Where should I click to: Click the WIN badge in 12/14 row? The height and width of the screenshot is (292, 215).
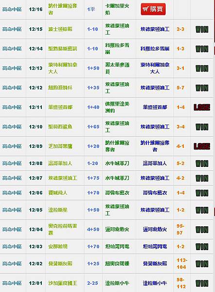pyautogui.click(x=202, y=49)
